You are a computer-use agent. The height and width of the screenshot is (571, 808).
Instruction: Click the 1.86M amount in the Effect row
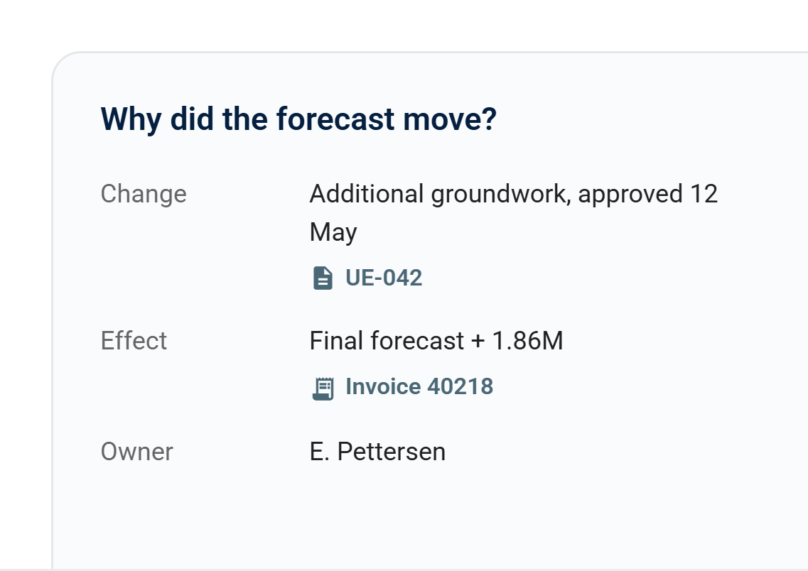[x=528, y=341]
